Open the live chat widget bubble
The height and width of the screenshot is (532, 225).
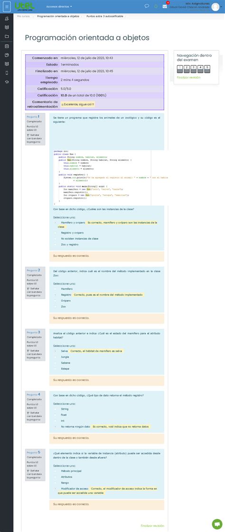pos(217,524)
